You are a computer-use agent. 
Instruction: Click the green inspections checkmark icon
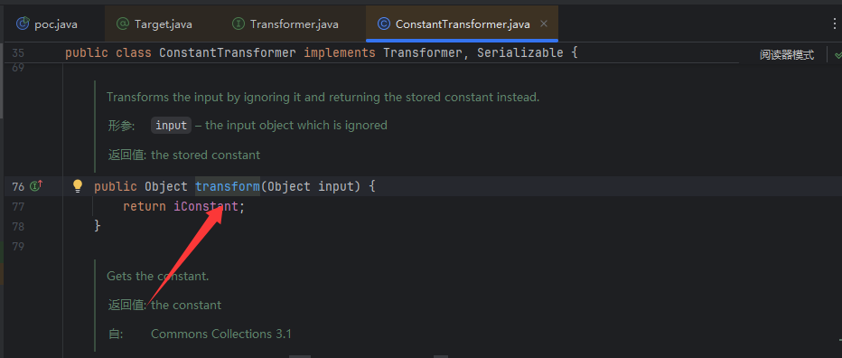(837, 55)
